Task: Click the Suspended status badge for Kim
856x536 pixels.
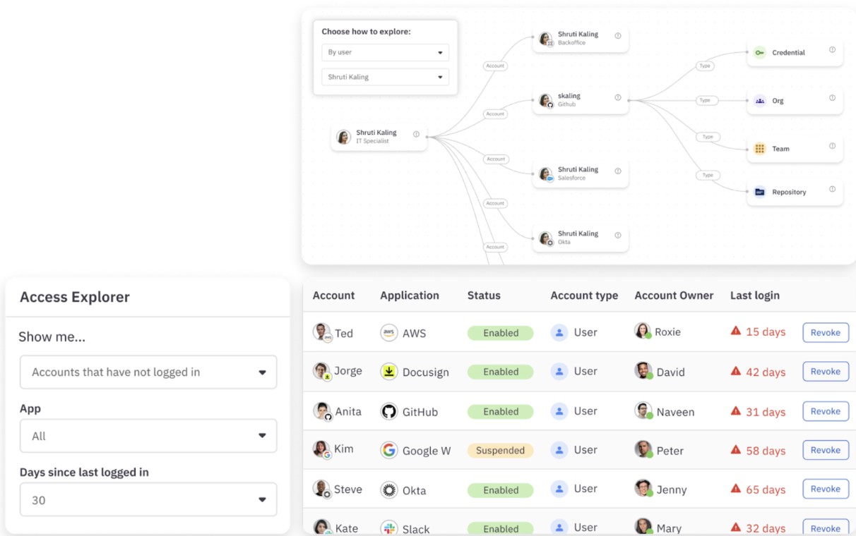Action: pos(500,450)
